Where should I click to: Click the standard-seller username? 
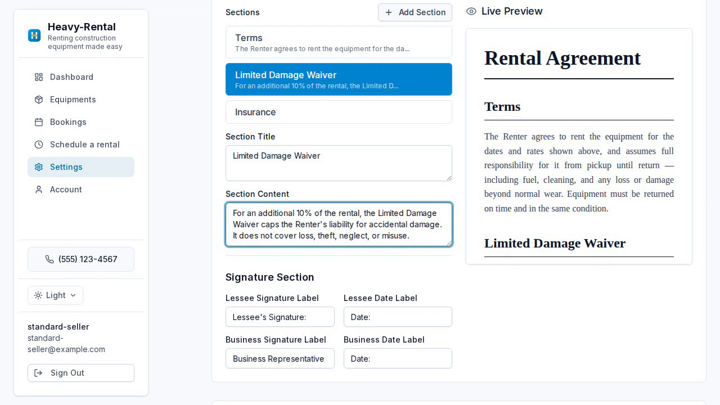pos(58,327)
